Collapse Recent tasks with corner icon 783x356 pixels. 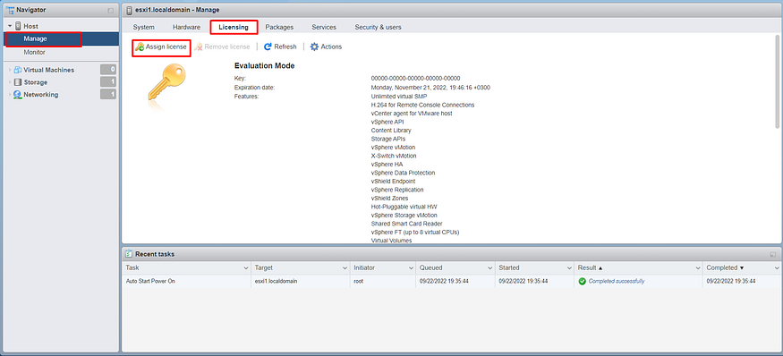(773, 254)
